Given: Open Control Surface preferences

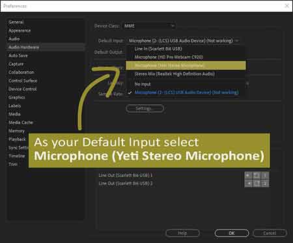Looking at the screenshot, I should pos(23,81).
